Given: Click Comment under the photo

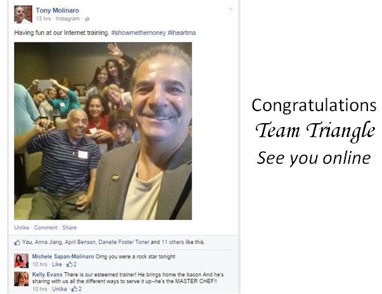Looking at the screenshot, I should [46, 227].
